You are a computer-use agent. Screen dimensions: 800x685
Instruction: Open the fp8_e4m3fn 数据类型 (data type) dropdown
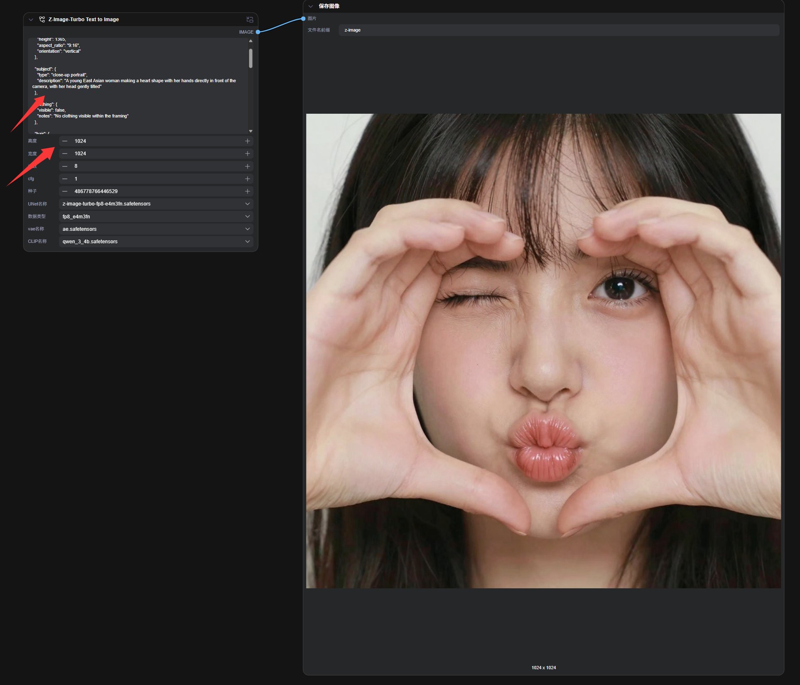point(156,216)
